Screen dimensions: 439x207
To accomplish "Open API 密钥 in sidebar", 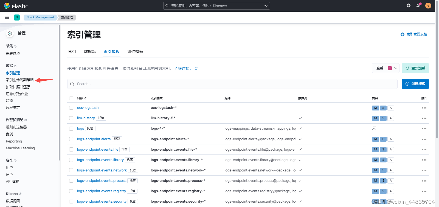I will (13, 181).
